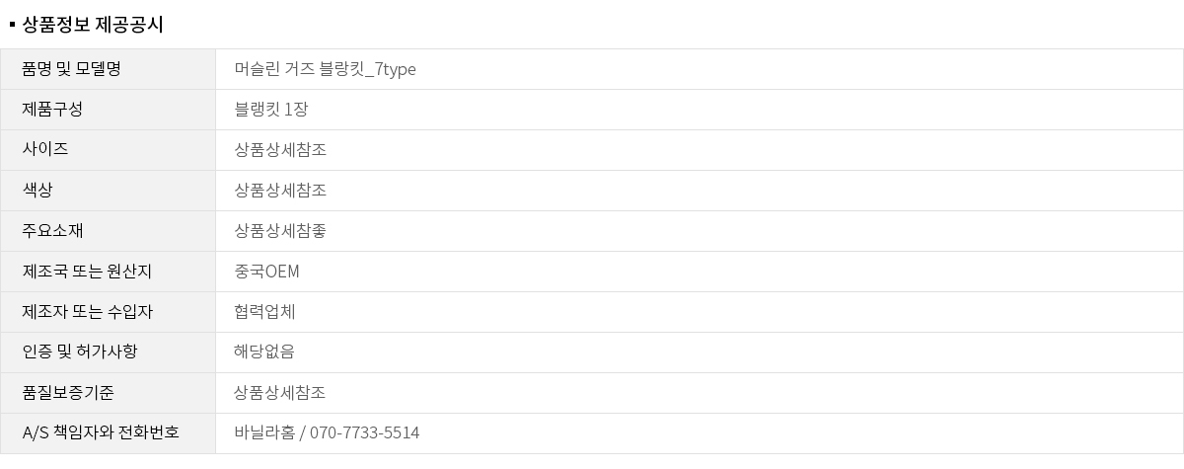Click the 인증 및 허가사항 label
This screenshot has width=1184, height=469.
80,352
